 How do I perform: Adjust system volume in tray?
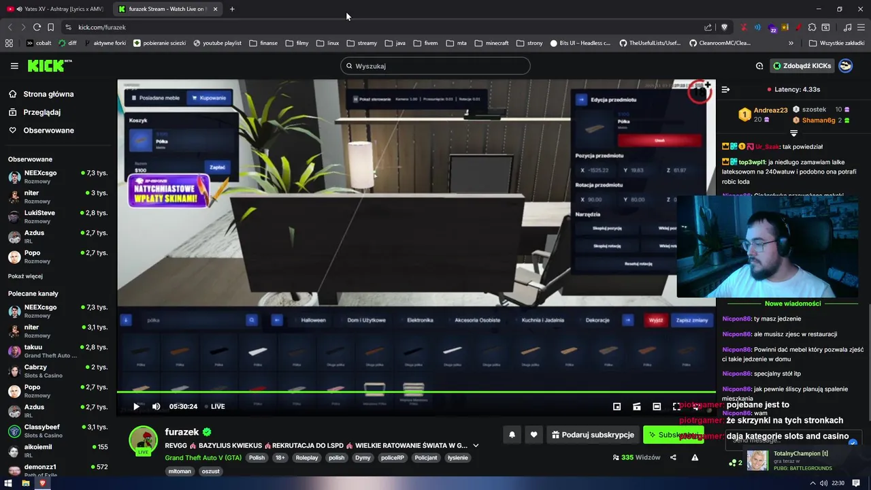(x=824, y=483)
